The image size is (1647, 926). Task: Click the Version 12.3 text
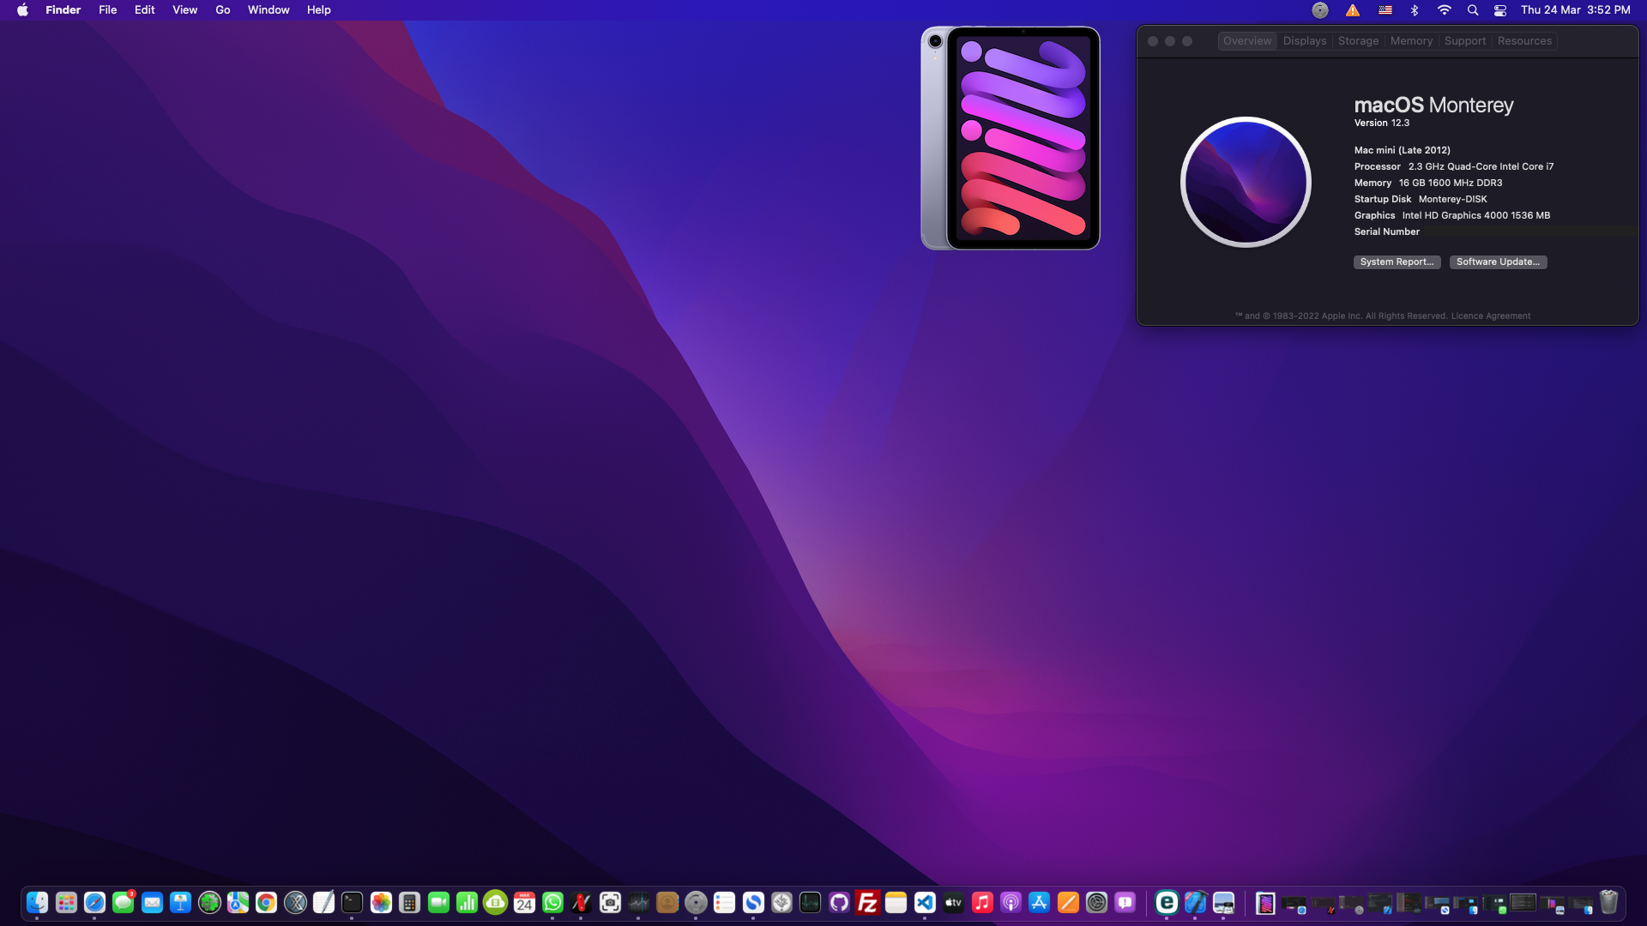[1381, 123]
